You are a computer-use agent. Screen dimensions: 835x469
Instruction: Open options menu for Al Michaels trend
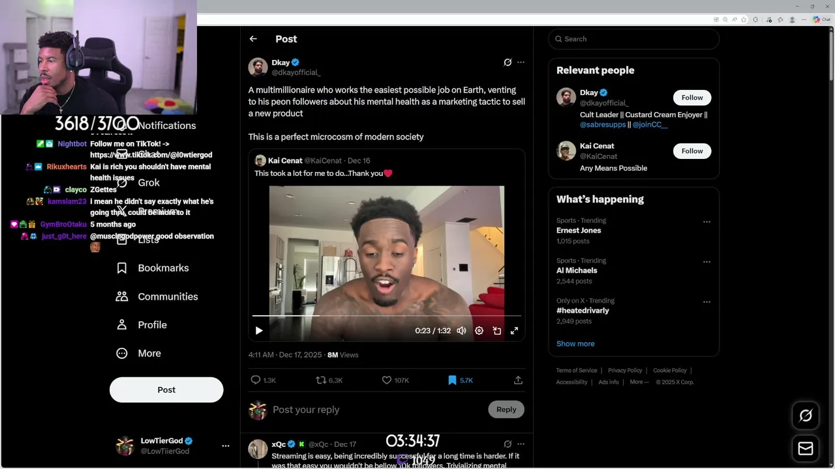706,262
